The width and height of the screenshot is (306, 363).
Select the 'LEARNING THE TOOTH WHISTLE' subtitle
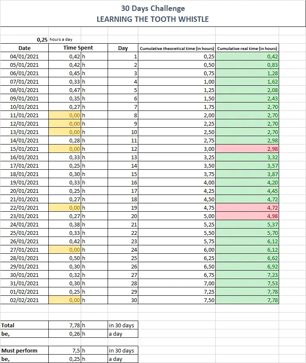[x=153, y=19]
